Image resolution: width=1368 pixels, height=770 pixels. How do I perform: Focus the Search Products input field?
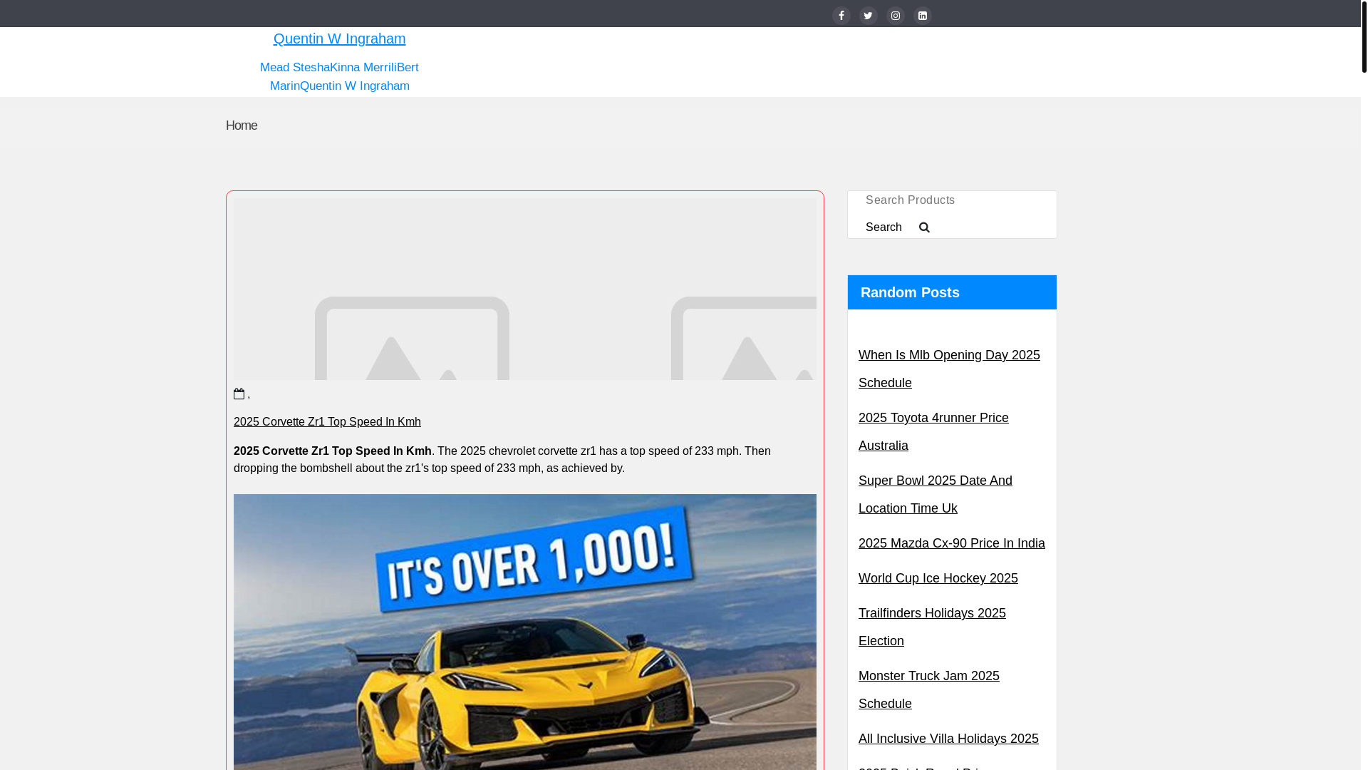[952, 200]
